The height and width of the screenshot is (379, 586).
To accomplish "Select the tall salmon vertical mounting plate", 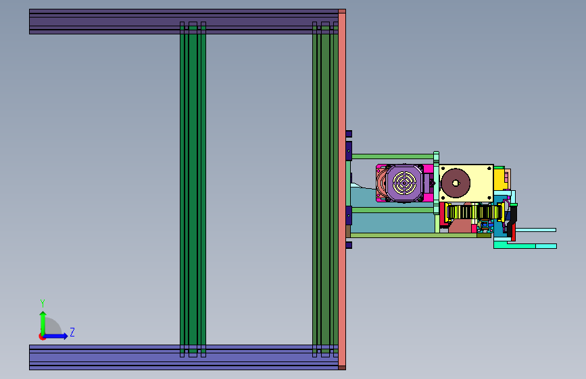I will coord(342,189).
